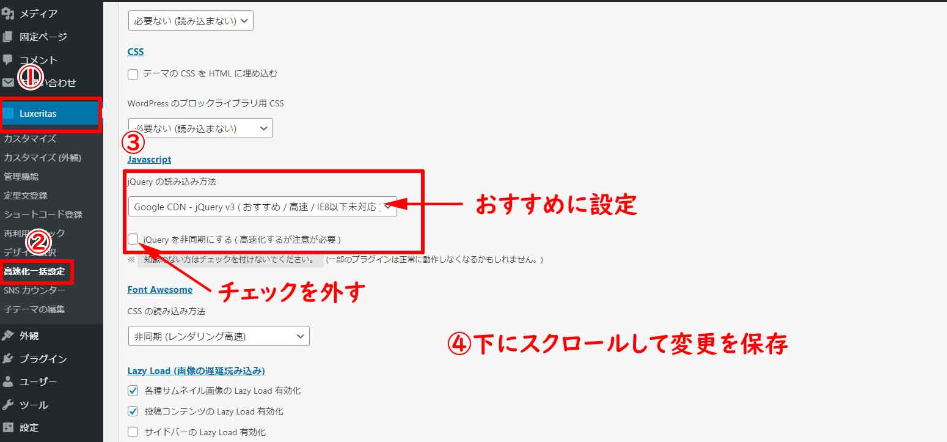
Task: Click the CSS section link
Action: [x=136, y=52]
